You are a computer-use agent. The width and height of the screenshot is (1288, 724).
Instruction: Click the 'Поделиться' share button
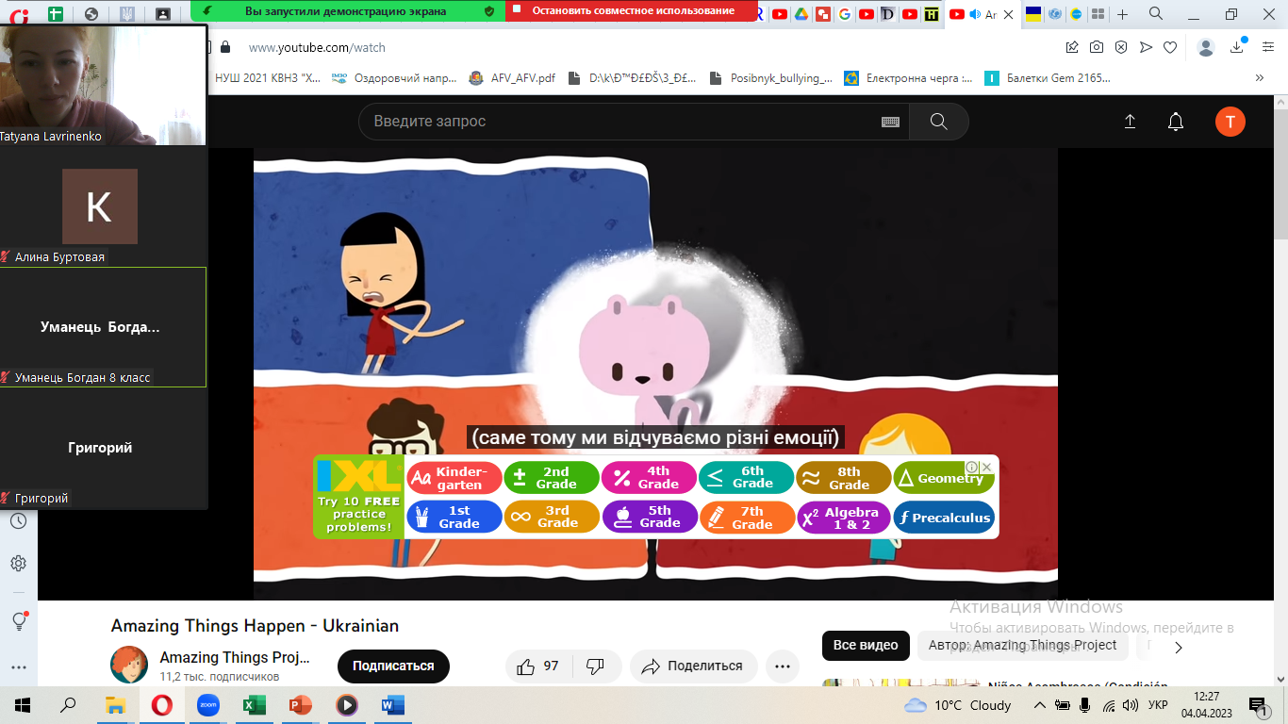(x=693, y=666)
